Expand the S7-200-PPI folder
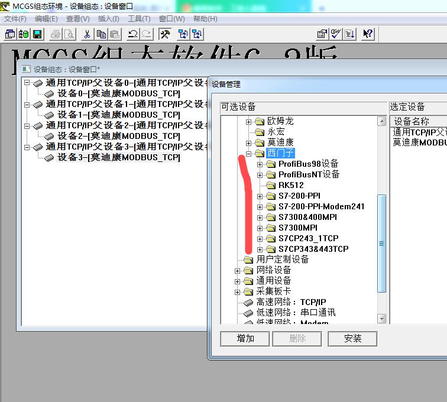 point(260,196)
